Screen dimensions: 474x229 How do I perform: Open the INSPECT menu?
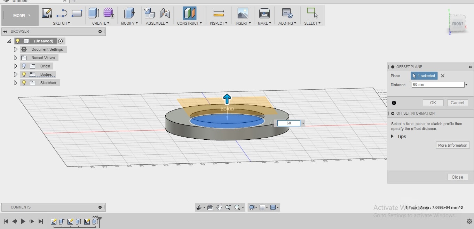tap(219, 23)
